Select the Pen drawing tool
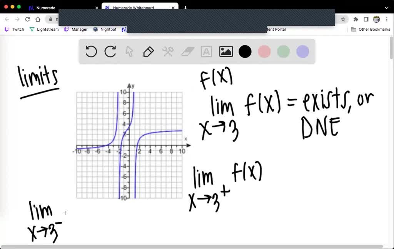 (149, 51)
